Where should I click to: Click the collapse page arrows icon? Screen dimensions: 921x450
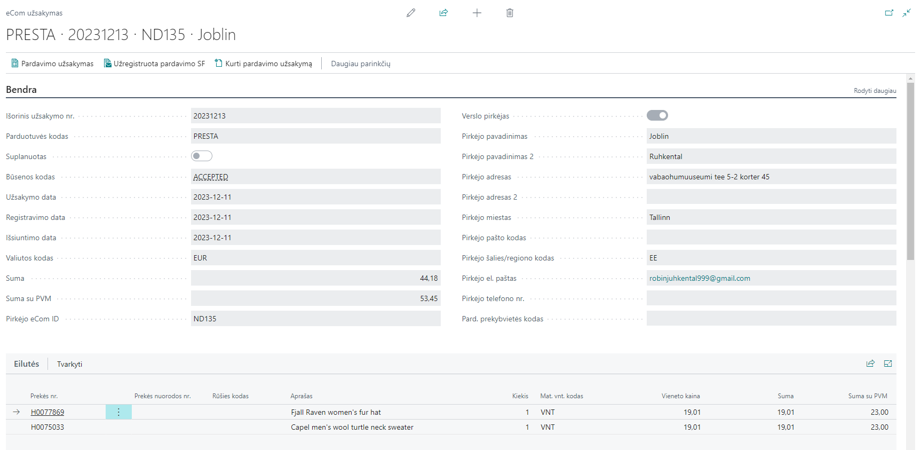(907, 13)
